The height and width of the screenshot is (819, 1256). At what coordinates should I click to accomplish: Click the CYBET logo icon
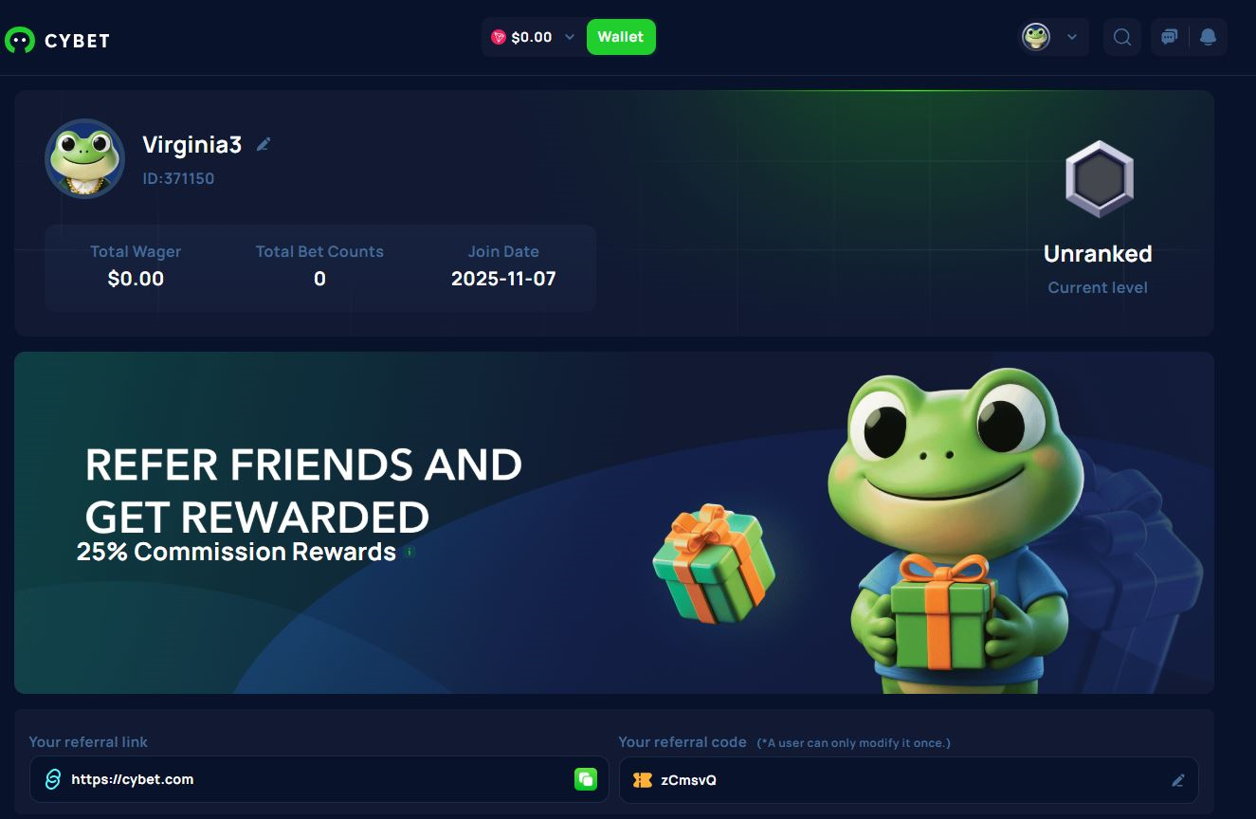click(x=20, y=40)
